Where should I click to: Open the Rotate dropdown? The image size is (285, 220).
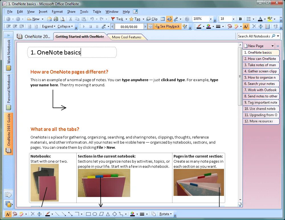coord(165,214)
